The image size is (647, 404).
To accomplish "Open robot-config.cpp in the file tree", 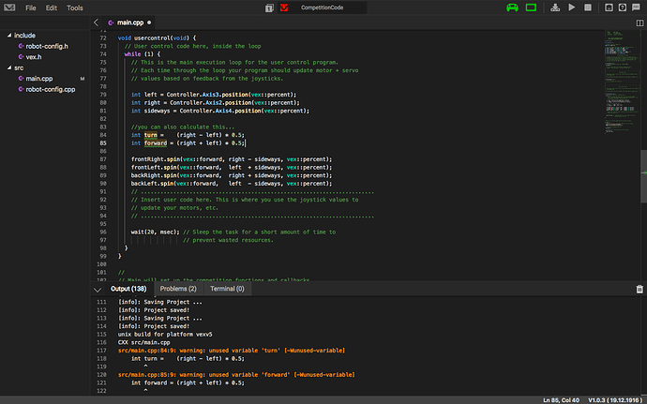I will click(51, 89).
